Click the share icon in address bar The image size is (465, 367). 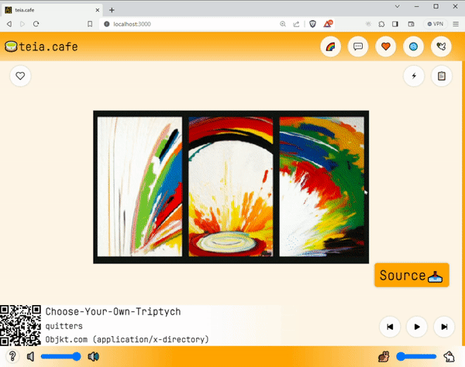tap(296, 24)
